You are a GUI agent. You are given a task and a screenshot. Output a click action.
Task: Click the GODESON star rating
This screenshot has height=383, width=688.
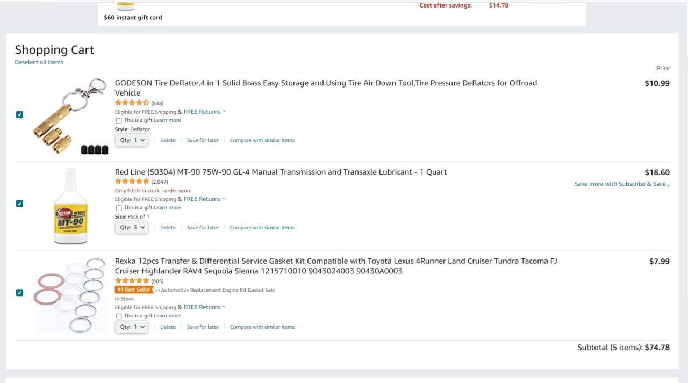point(132,103)
